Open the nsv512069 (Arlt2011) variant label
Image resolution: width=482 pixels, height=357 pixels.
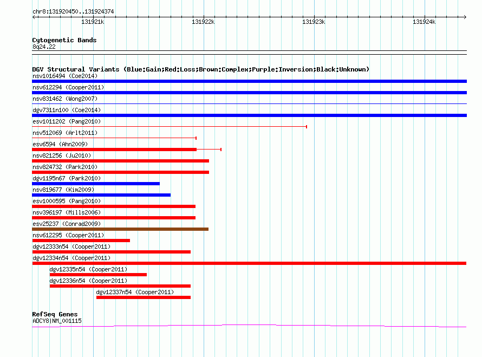click(x=65, y=133)
